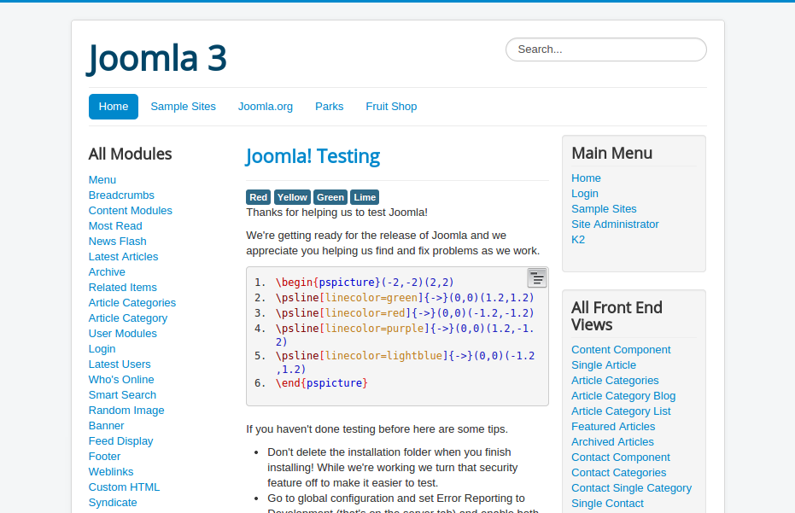Screen dimensions: 795x513
Task: Open Archive module link
Action: click(107, 272)
